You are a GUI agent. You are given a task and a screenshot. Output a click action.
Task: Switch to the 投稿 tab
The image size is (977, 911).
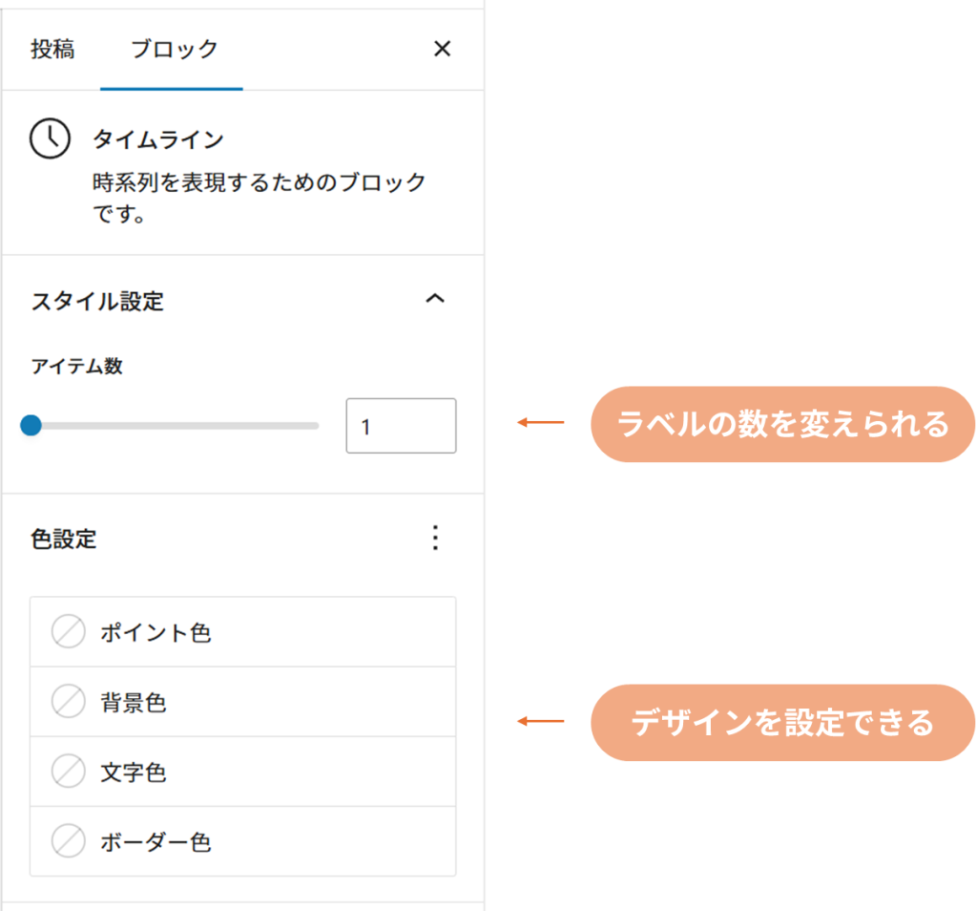(52, 50)
